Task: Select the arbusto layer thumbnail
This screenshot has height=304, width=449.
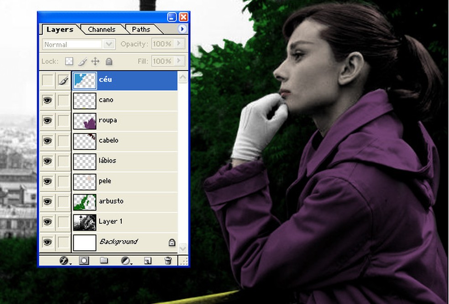Action: 84,202
